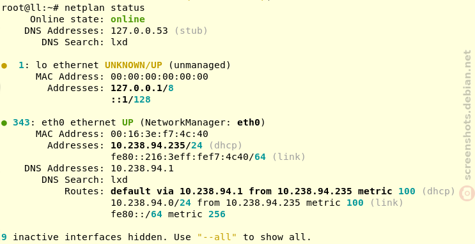Click the MAC address 00:16:3e:f7:4c:40
This screenshot has width=475, height=244.
click(x=159, y=134)
